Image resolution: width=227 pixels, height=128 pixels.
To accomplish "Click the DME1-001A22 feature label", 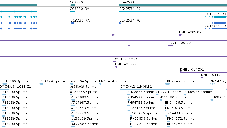I will tap(182, 43).
